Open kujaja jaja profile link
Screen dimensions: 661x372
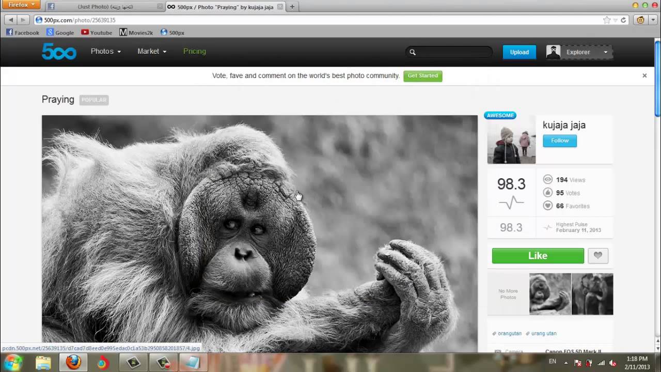coord(564,125)
